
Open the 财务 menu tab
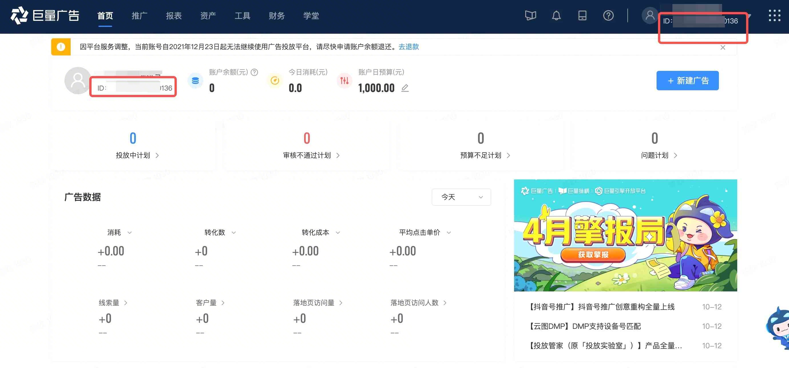[x=277, y=16]
